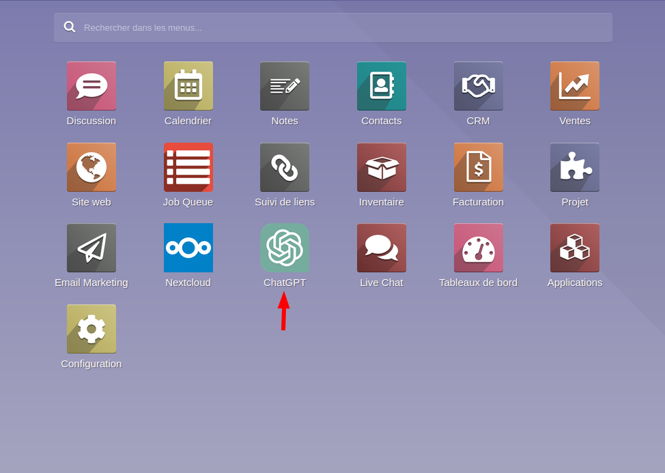Launch the Job Queue list icon
The image size is (665, 473).
click(188, 167)
